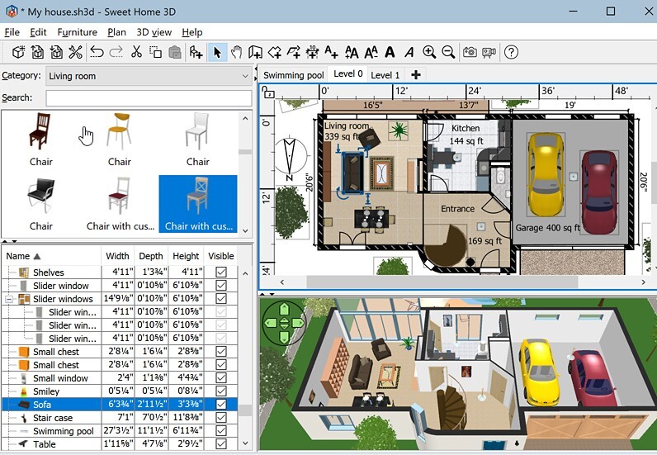Zoom in on the plan
Viewport: 657px width, 455px height.
[x=429, y=52]
